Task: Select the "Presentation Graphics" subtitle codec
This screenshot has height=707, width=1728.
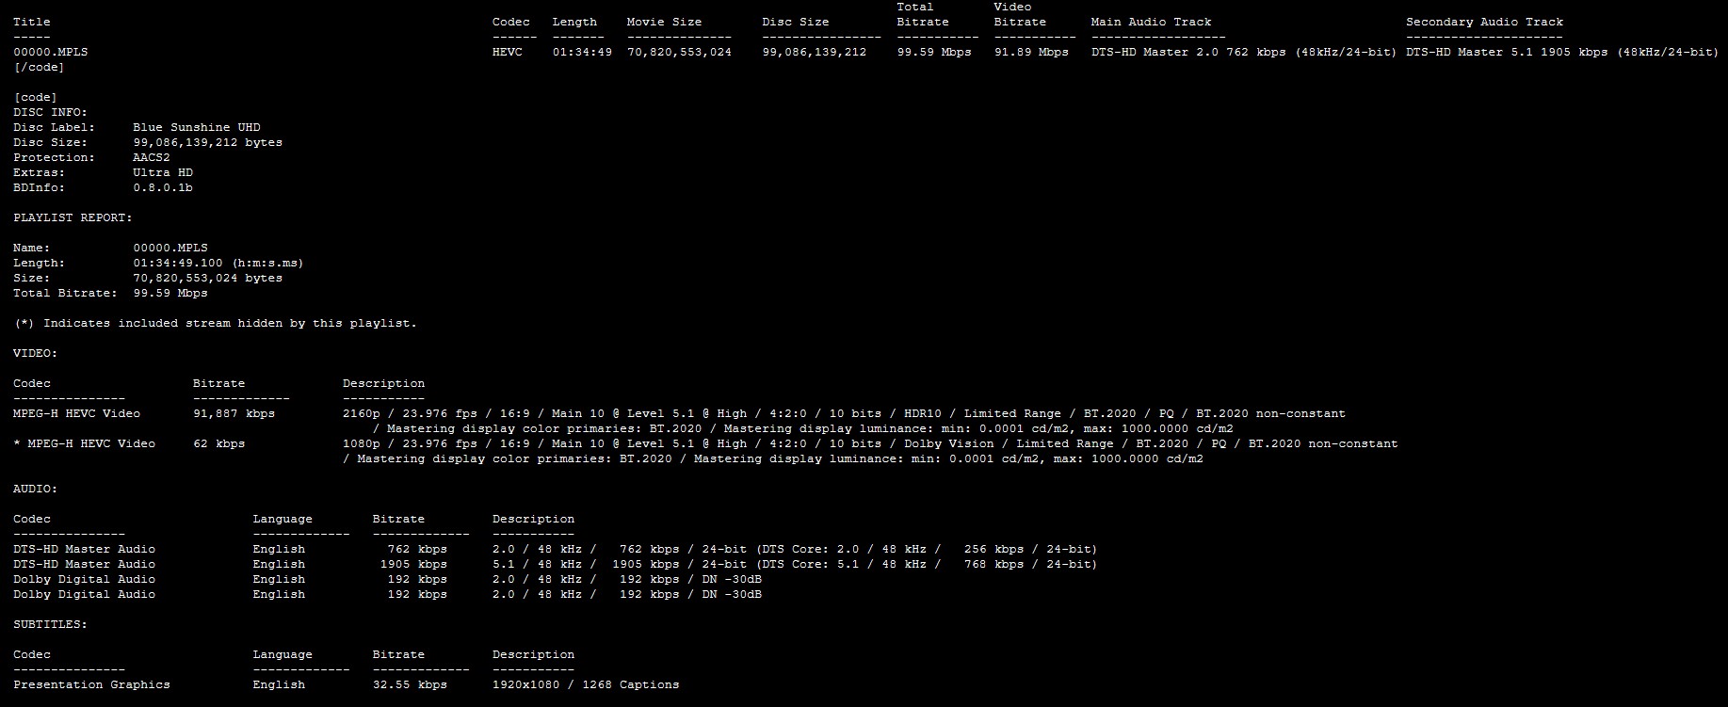Action: (x=91, y=684)
